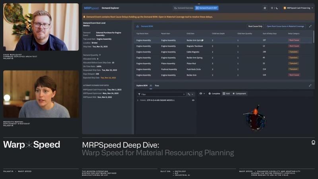
Task: Select Grid view mode
Action: click(x=226, y=93)
